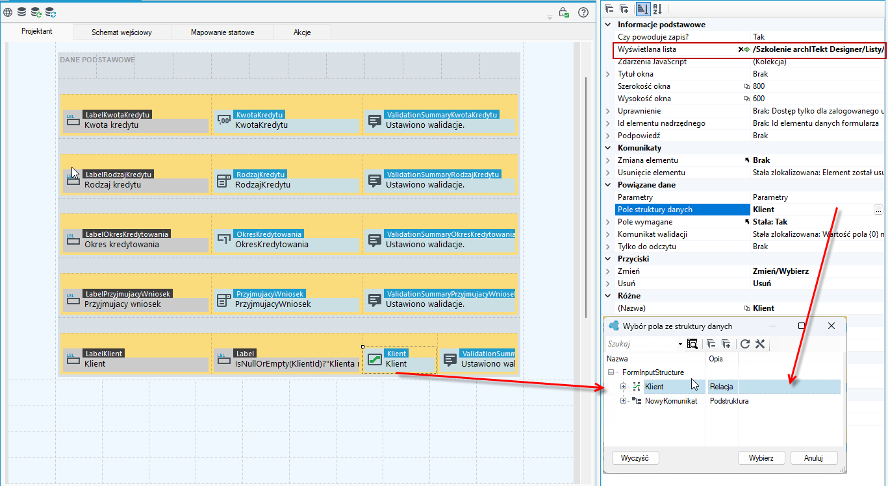The height and width of the screenshot is (486, 888).
Task: Select the KwotaKredytu input control on canvas
Action: (286, 119)
